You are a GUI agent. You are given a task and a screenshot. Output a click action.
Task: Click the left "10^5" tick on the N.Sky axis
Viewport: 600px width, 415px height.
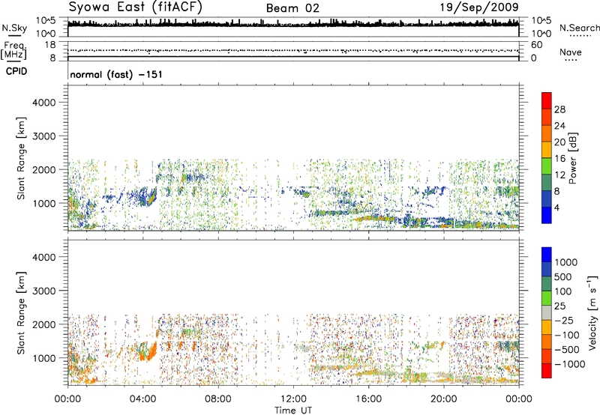46,20
